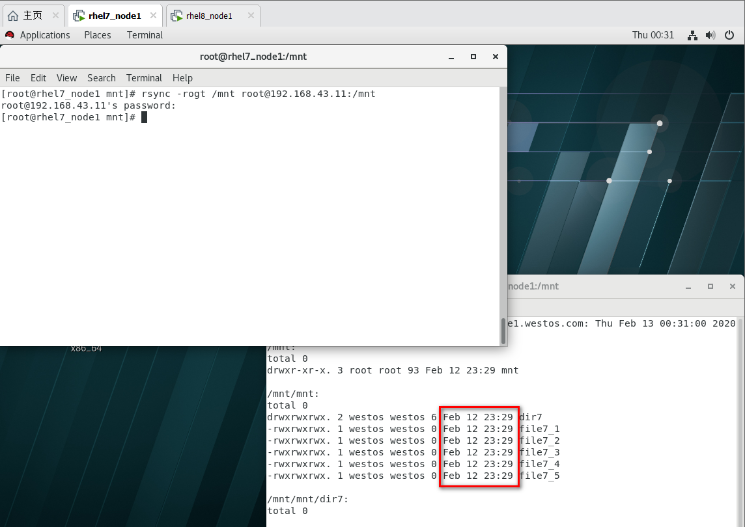
Task: Click the background window title node1:/mnt
Action: coord(533,286)
